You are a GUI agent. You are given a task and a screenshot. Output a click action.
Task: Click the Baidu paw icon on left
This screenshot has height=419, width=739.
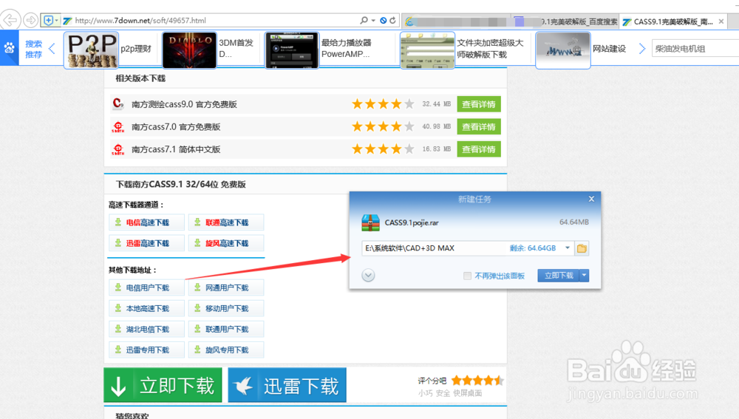click(10, 48)
